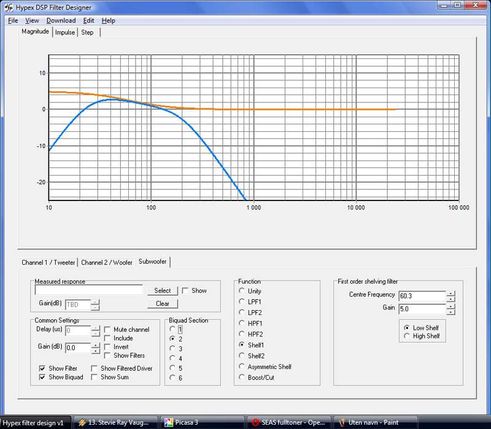Select the Unity function
The width and height of the screenshot is (491, 429).
[x=241, y=290]
